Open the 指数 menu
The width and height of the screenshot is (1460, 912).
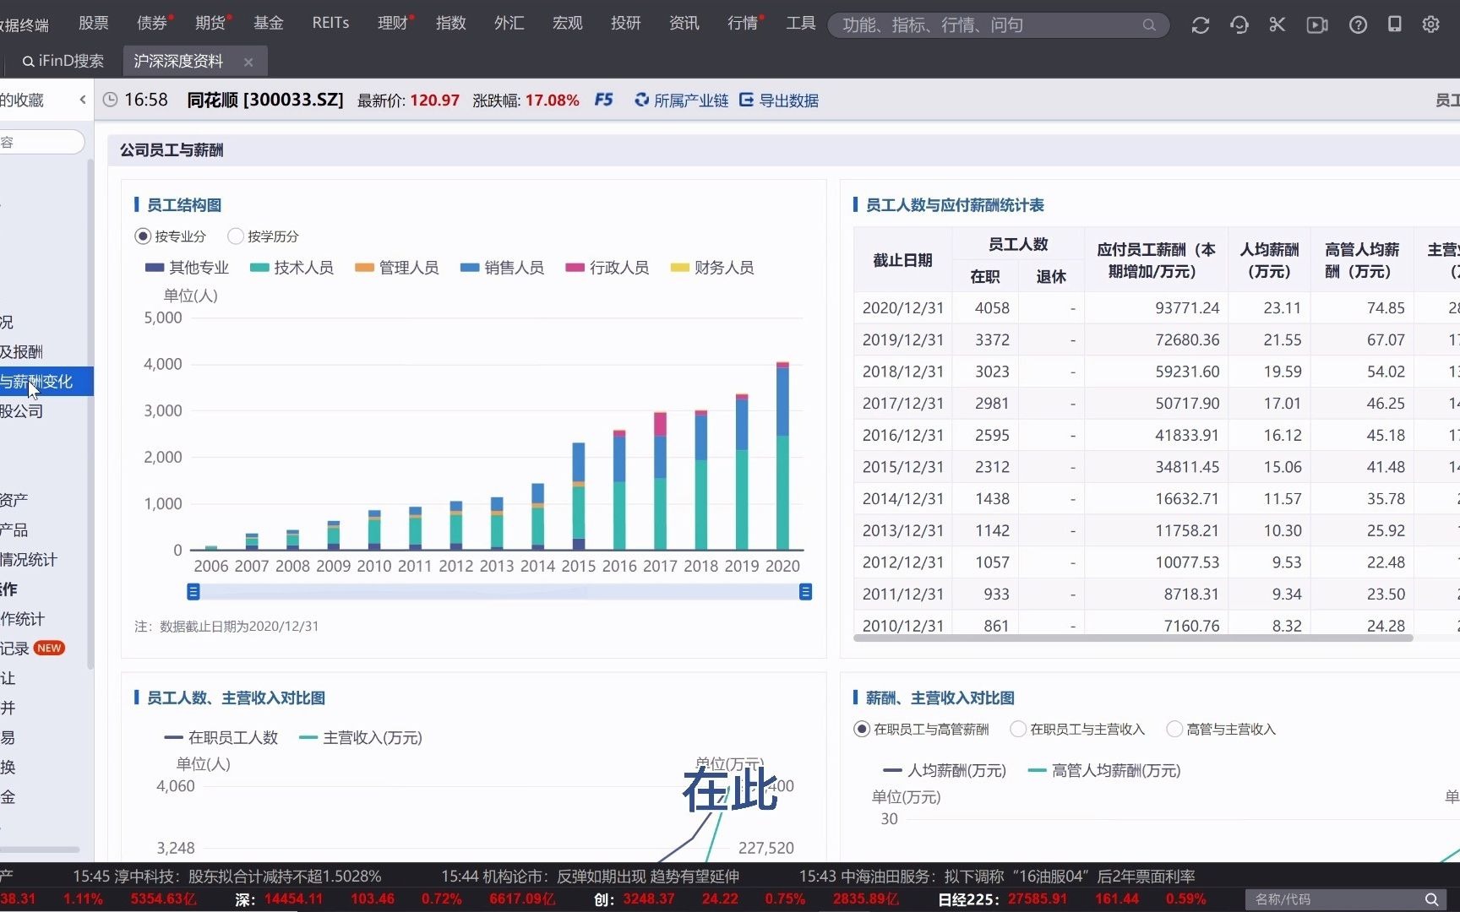click(x=451, y=24)
